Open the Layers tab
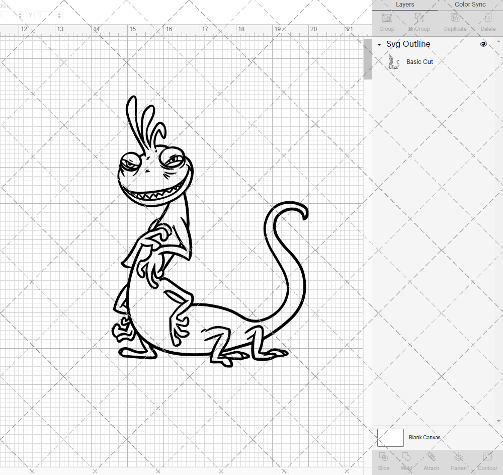Screen dimensions: 503x475 [404, 5]
